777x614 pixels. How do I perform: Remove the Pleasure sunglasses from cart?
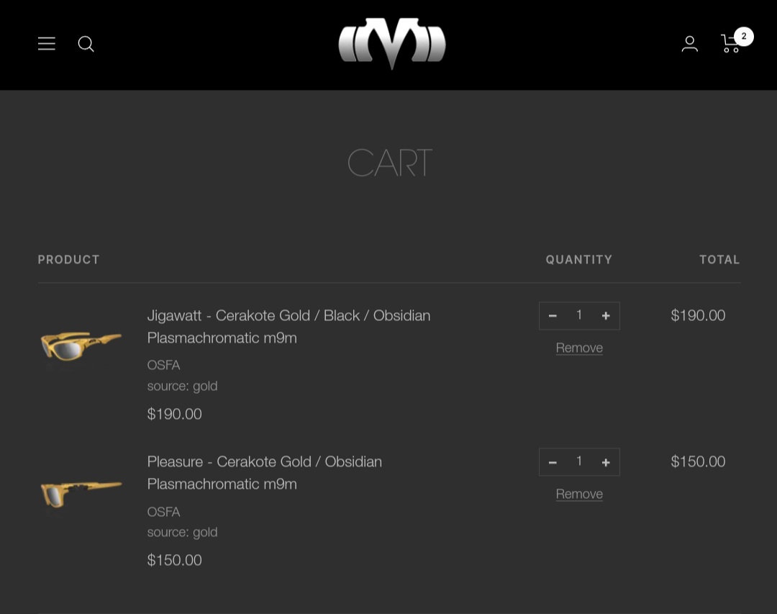(x=579, y=494)
